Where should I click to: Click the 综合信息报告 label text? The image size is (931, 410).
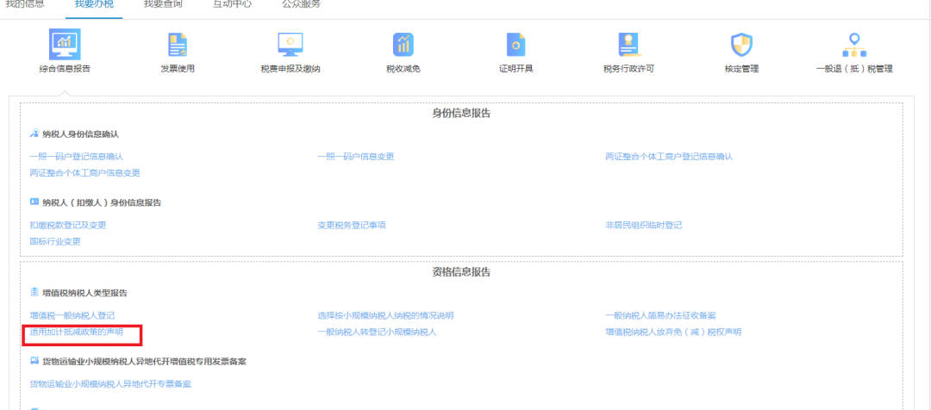[x=65, y=69]
